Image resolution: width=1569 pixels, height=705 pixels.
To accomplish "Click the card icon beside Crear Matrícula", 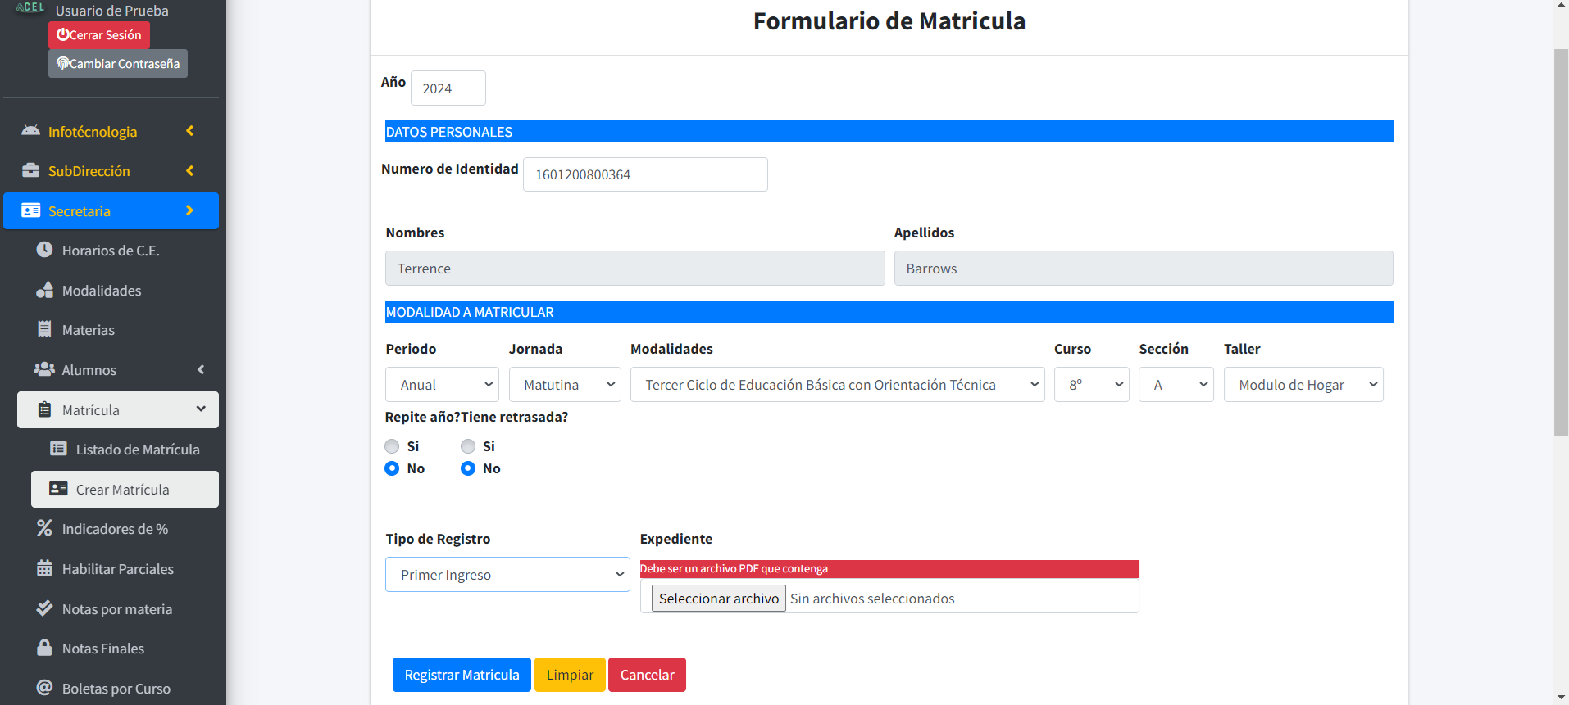I will coord(58,489).
